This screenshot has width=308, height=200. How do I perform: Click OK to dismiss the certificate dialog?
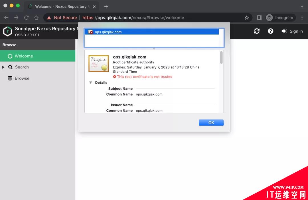pyautogui.click(x=211, y=123)
